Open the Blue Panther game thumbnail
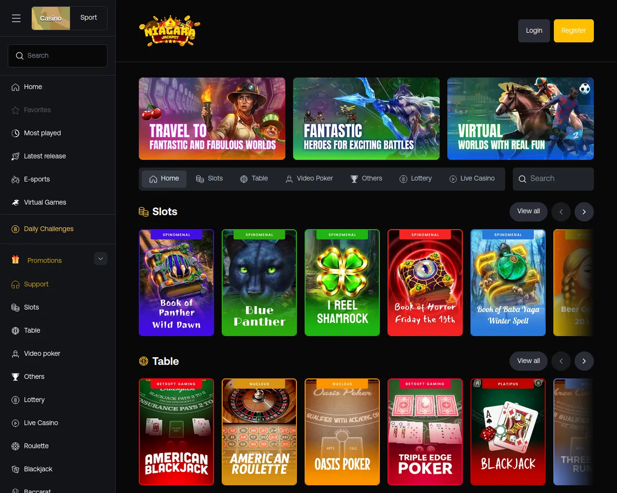 [x=259, y=283]
